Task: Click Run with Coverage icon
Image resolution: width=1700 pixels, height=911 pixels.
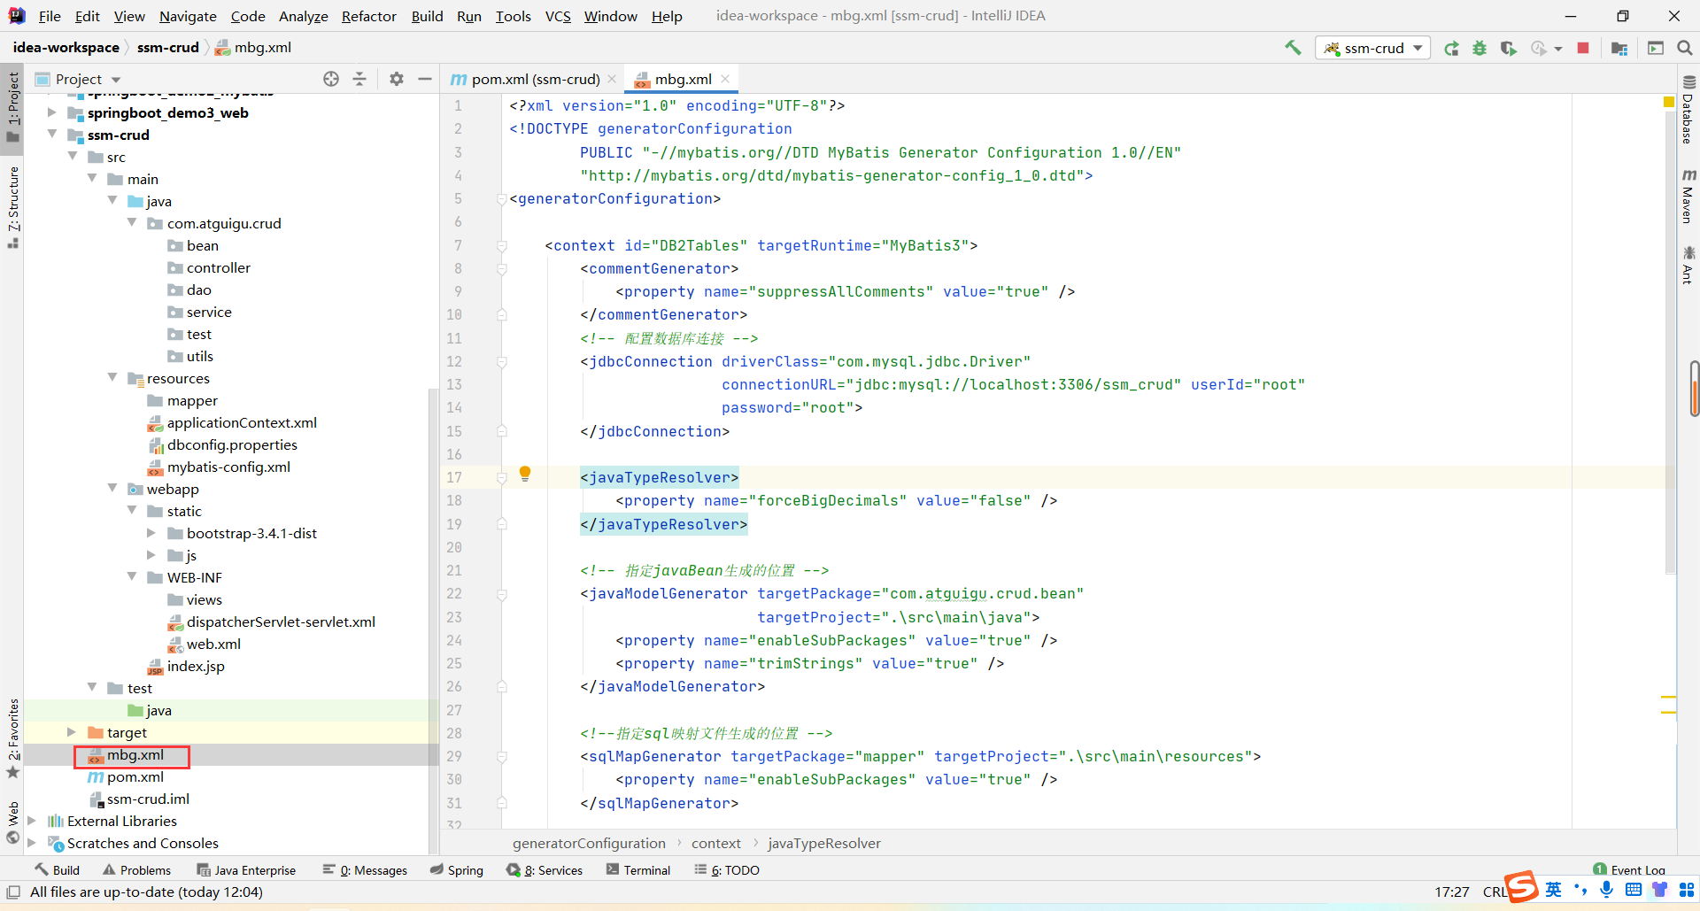Action: click(x=1508, y=48)
